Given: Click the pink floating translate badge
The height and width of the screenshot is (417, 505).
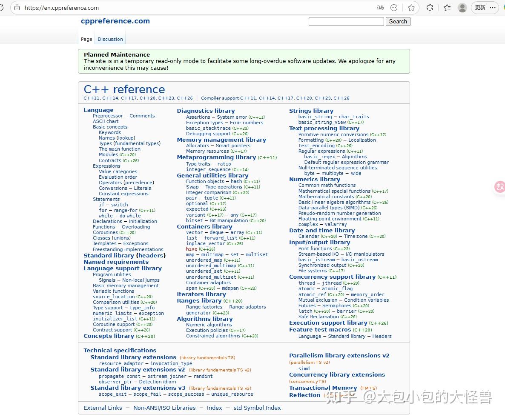Looking at the screenshot, I should tap(500, 187).
